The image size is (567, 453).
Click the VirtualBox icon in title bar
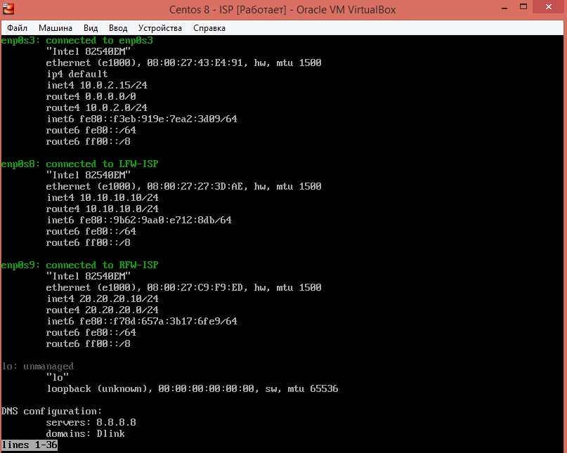click(x=8, y=9)
